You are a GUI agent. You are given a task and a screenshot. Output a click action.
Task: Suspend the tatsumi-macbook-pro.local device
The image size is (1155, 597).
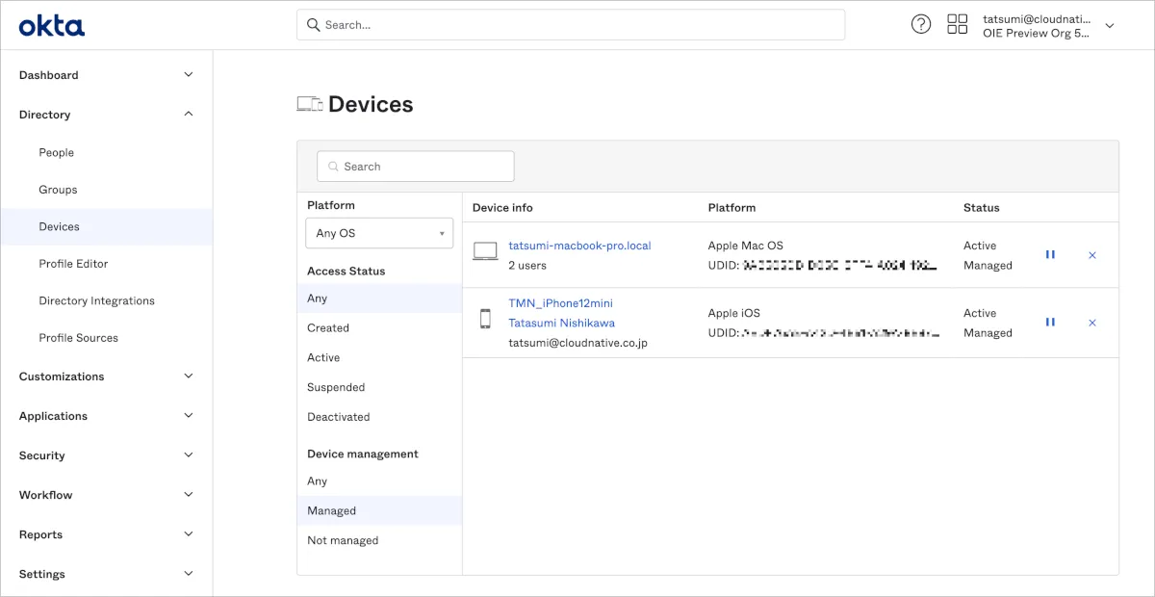click(x=1050, y=255)
